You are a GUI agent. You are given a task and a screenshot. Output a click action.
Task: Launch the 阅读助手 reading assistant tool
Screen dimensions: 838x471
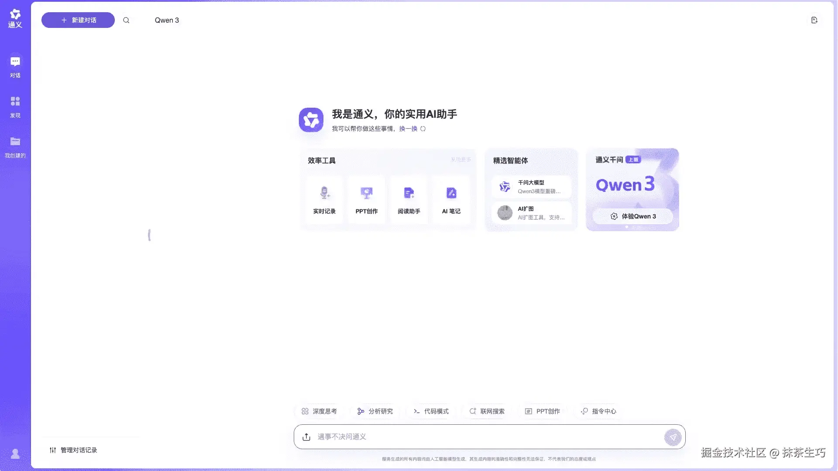coord(409,201)
